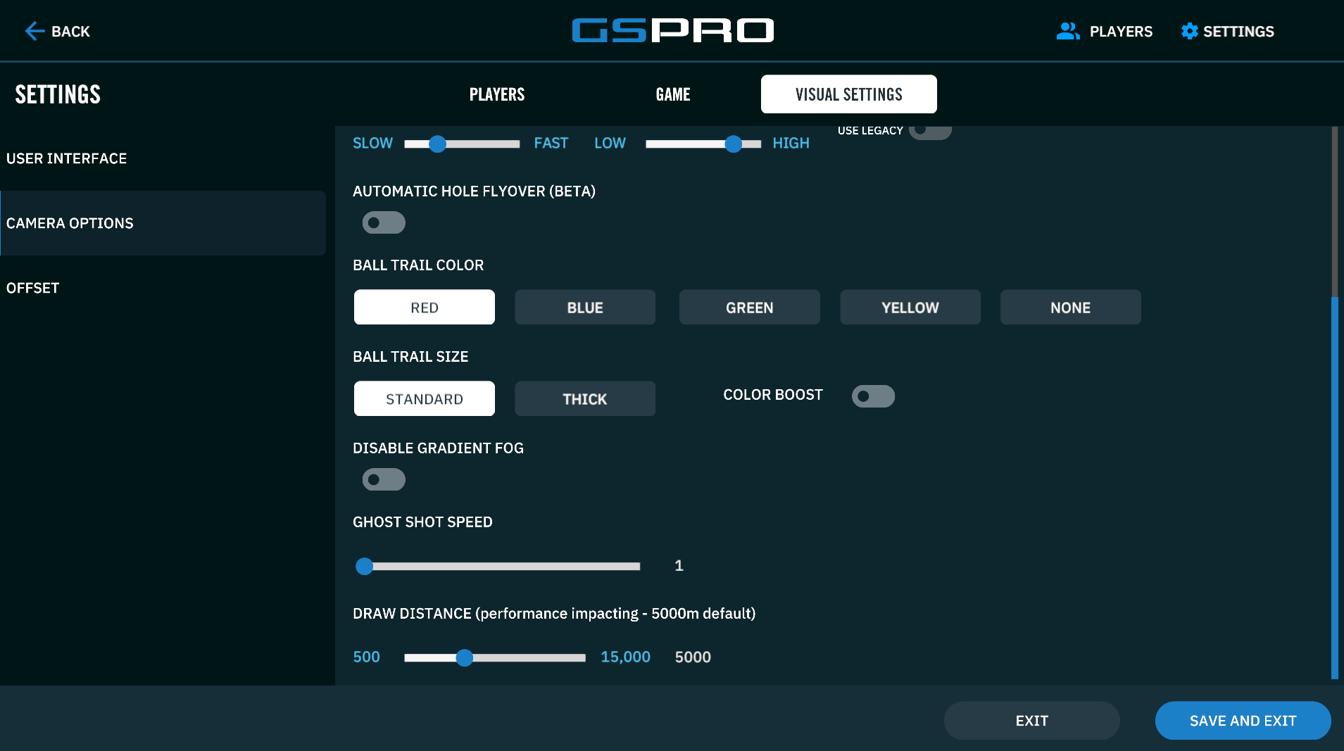Enable the Use Legacy toggle
The image size is (1344, 751).
(x=929, y=131)
